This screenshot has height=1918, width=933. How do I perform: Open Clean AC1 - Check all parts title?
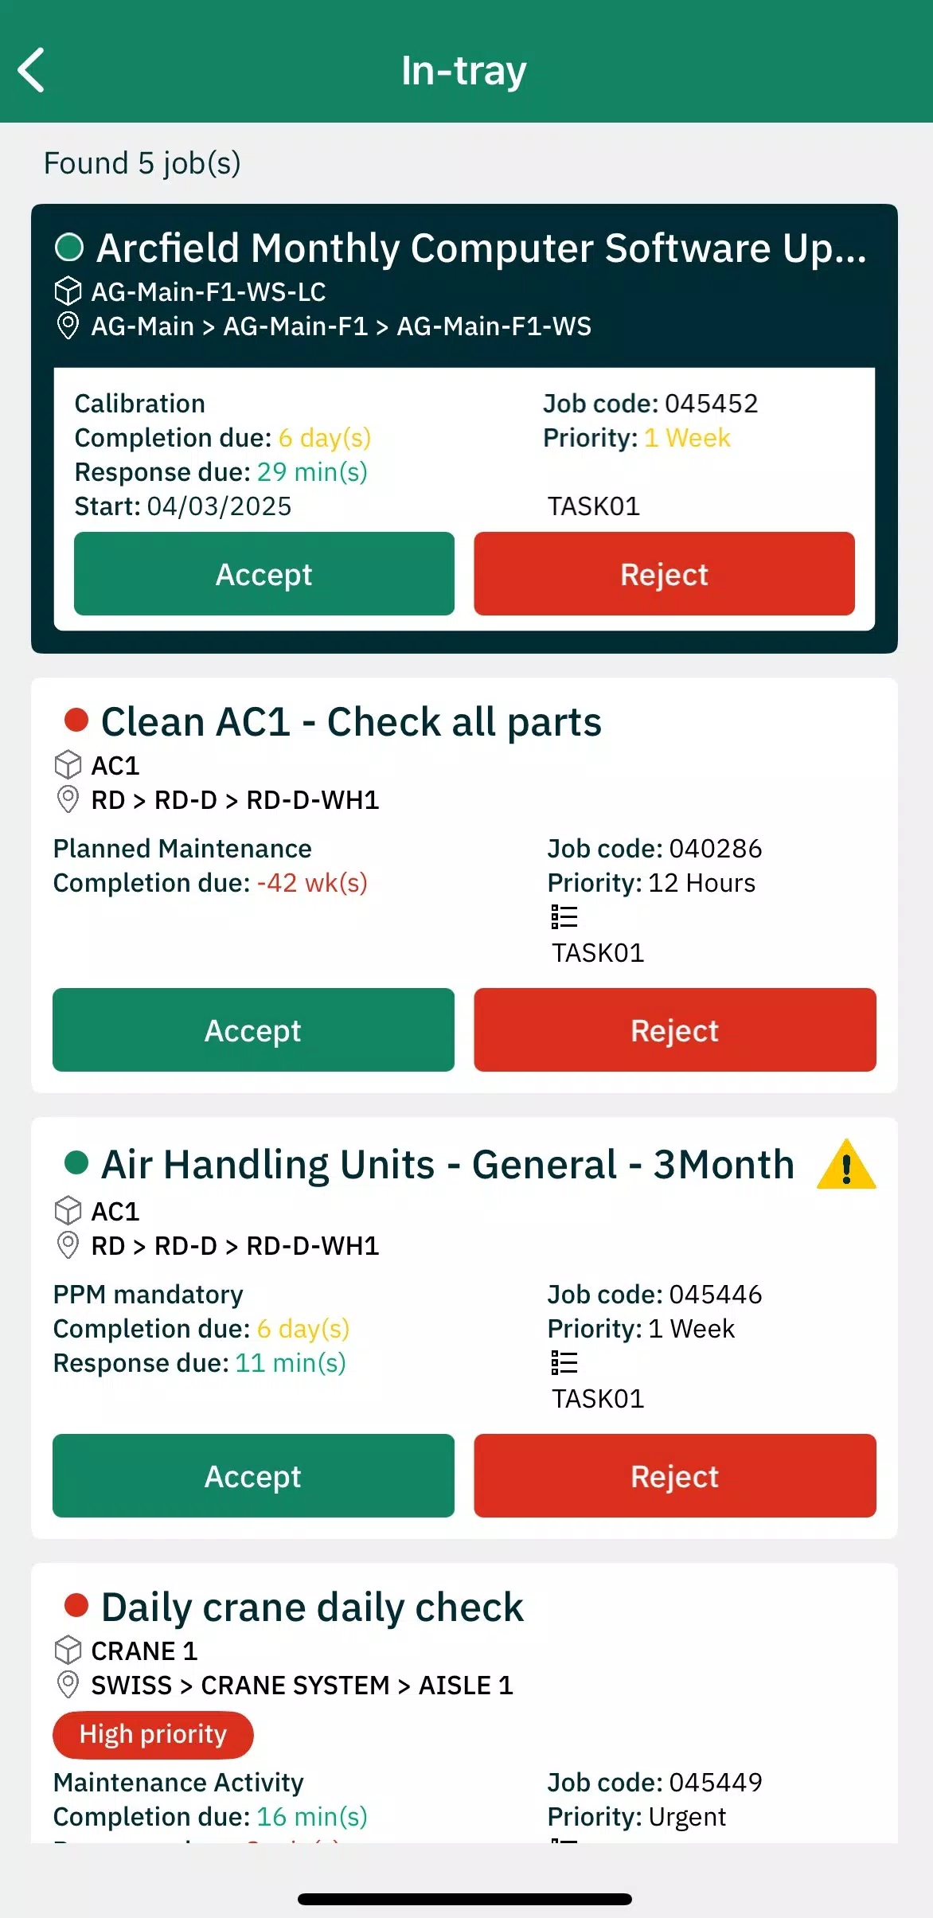click(351, 722)
